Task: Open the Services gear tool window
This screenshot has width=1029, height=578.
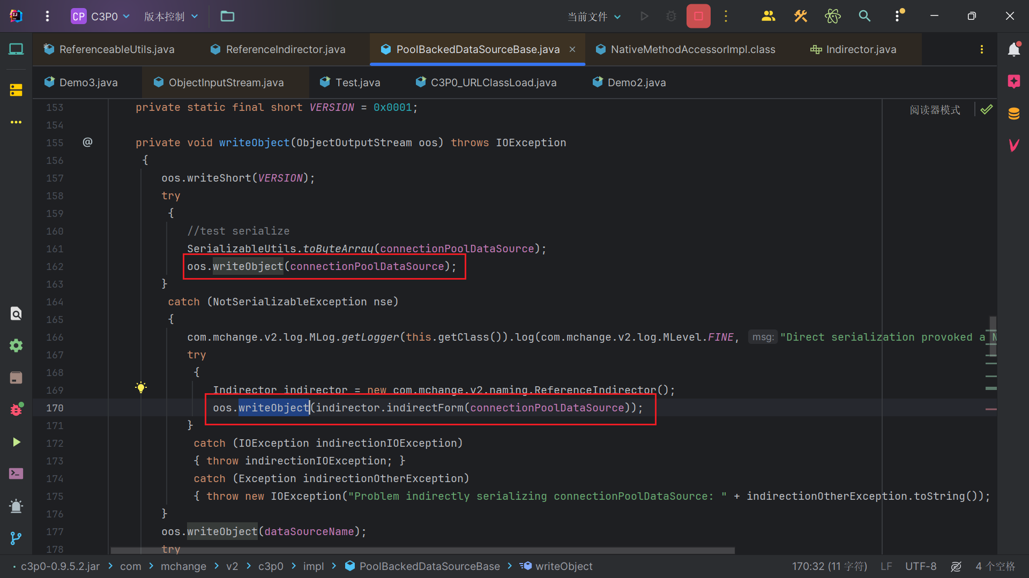Action: tap(16, 346)
